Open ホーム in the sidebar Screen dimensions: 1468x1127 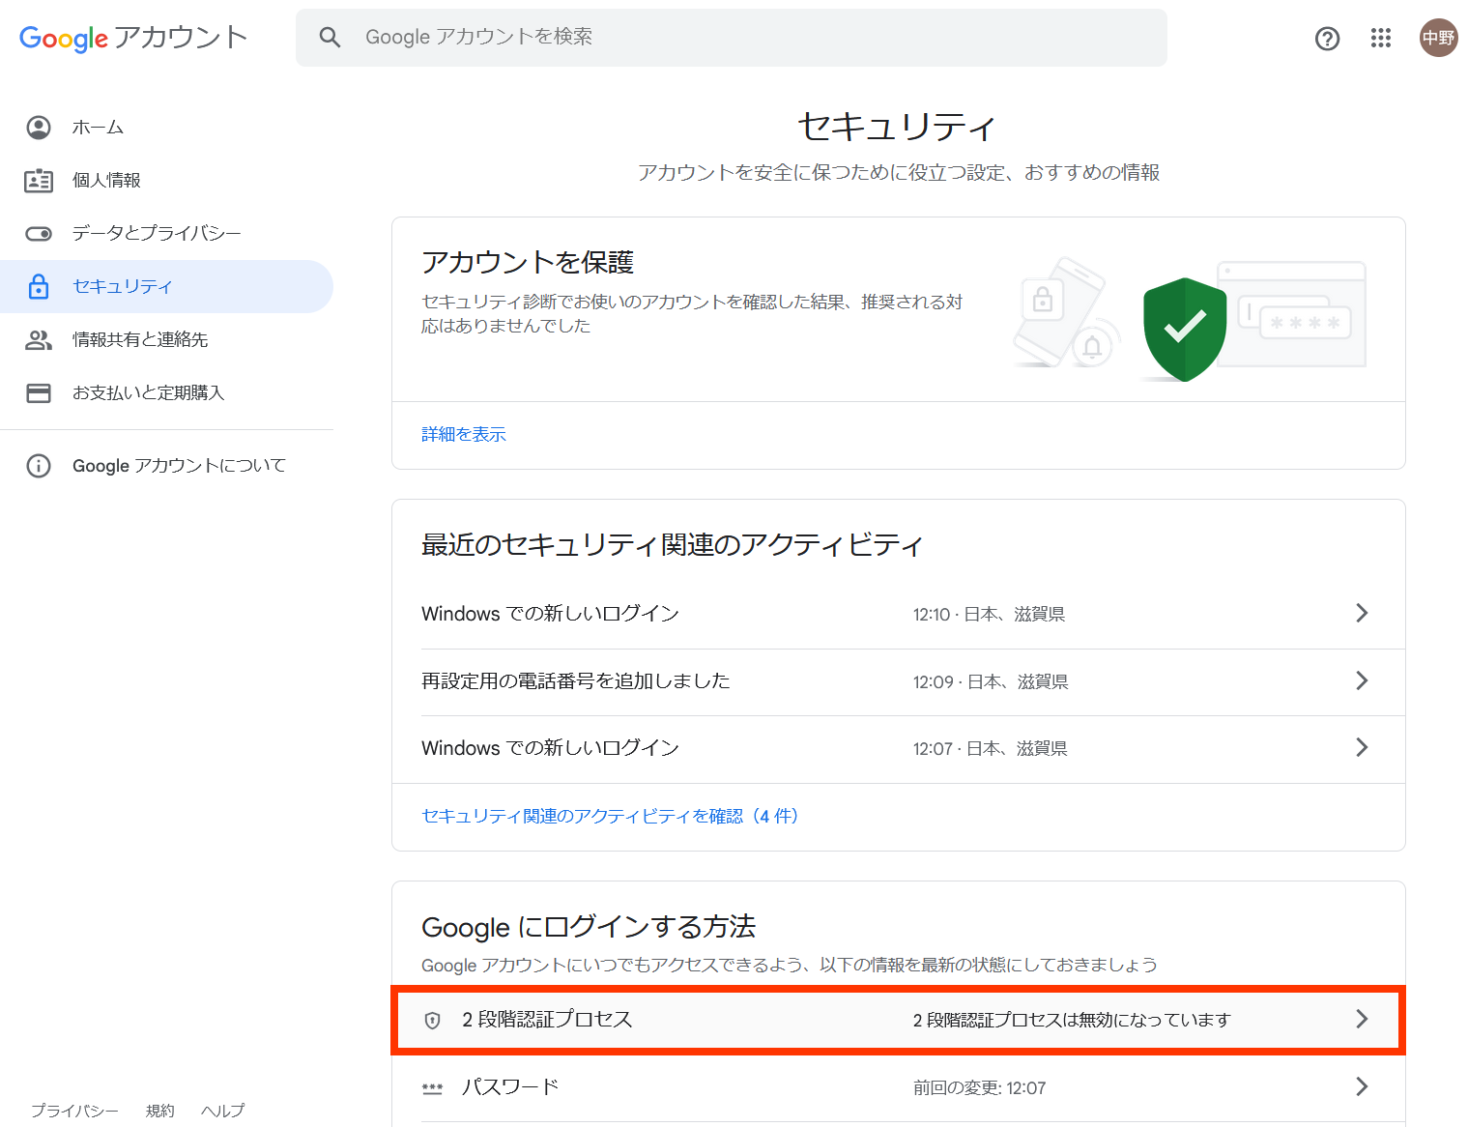(98, 128)
